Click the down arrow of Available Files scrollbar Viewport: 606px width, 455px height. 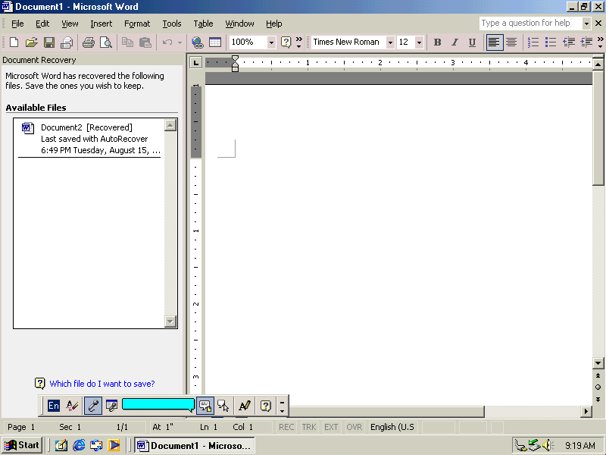[170, 321]
